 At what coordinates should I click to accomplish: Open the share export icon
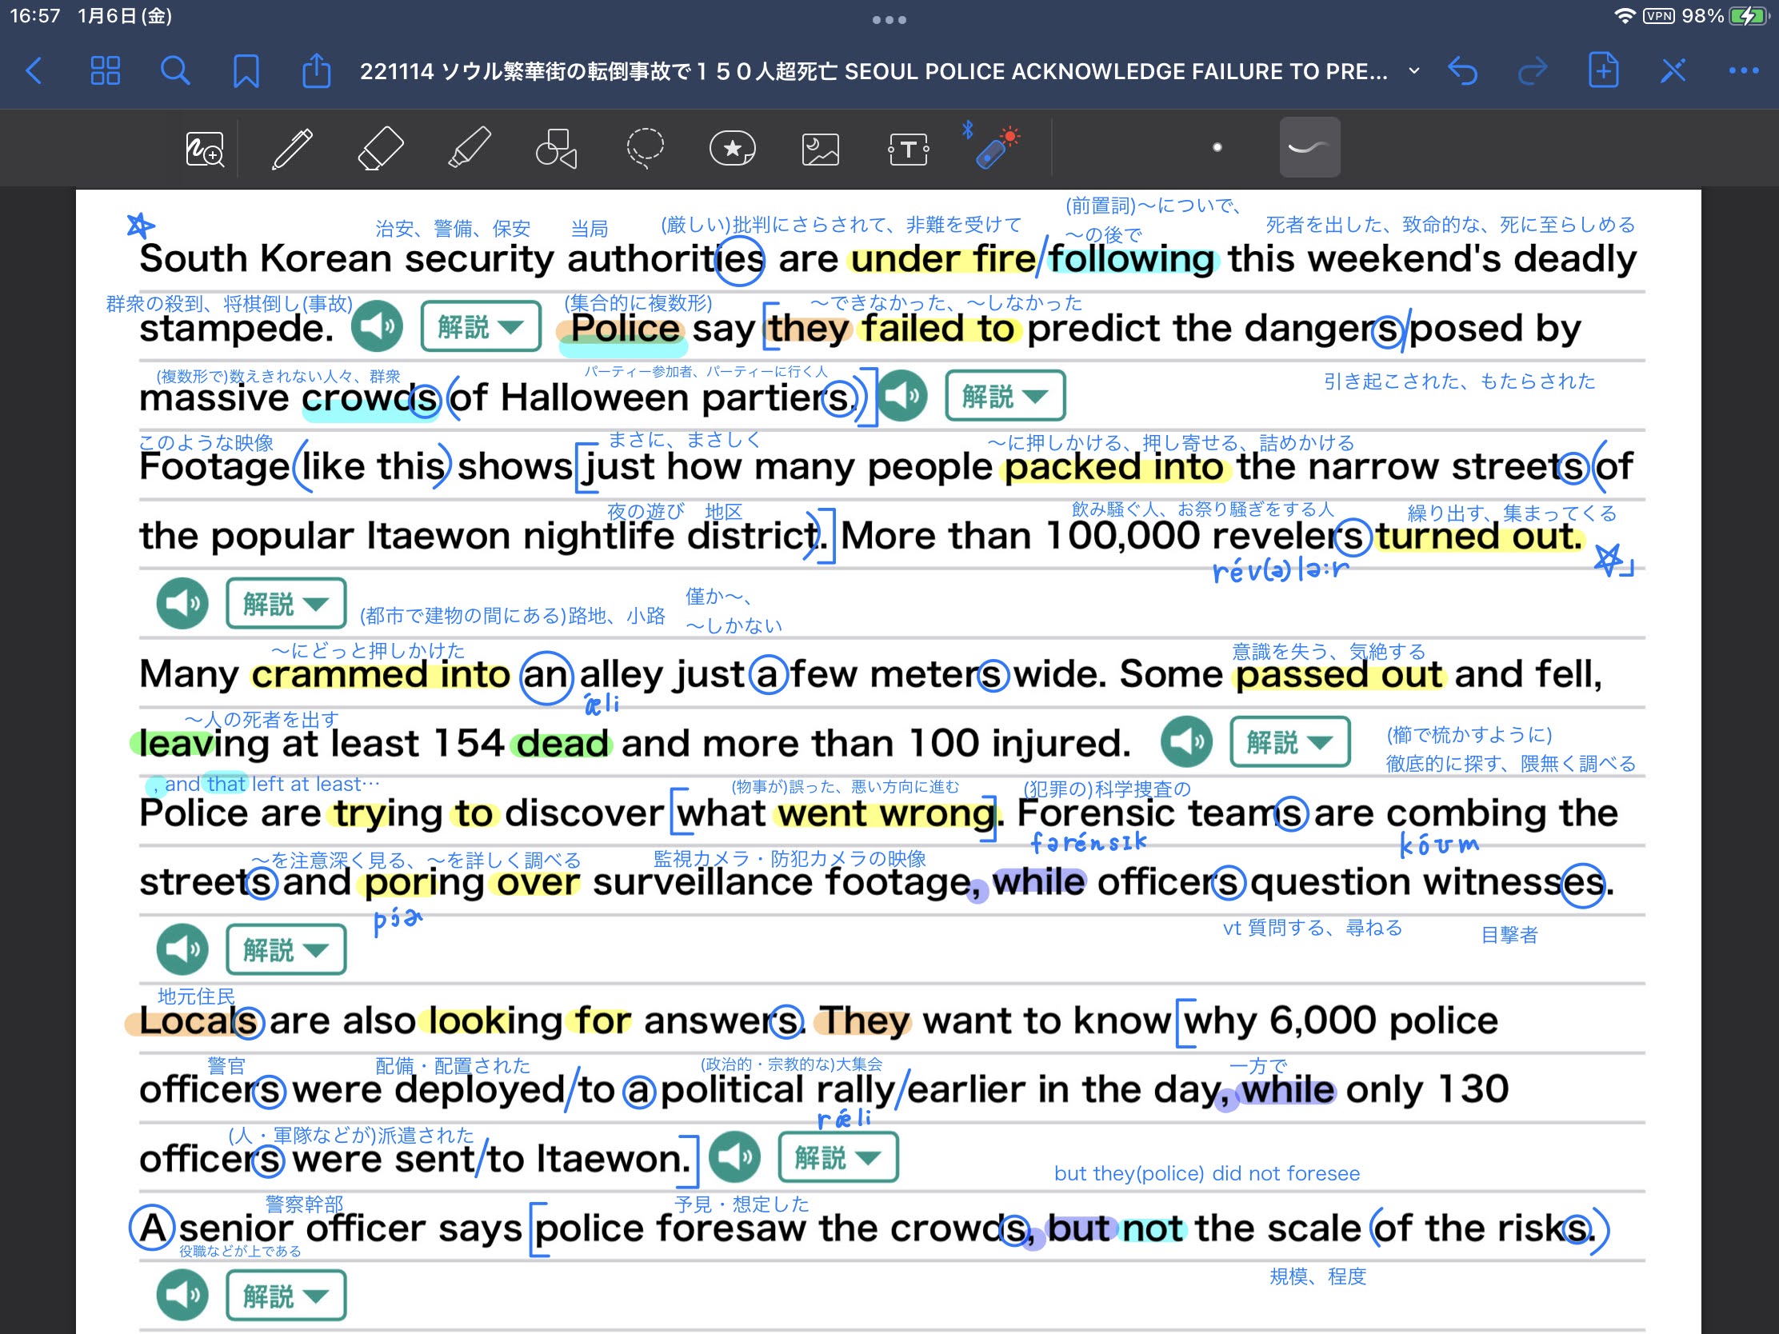316,70
